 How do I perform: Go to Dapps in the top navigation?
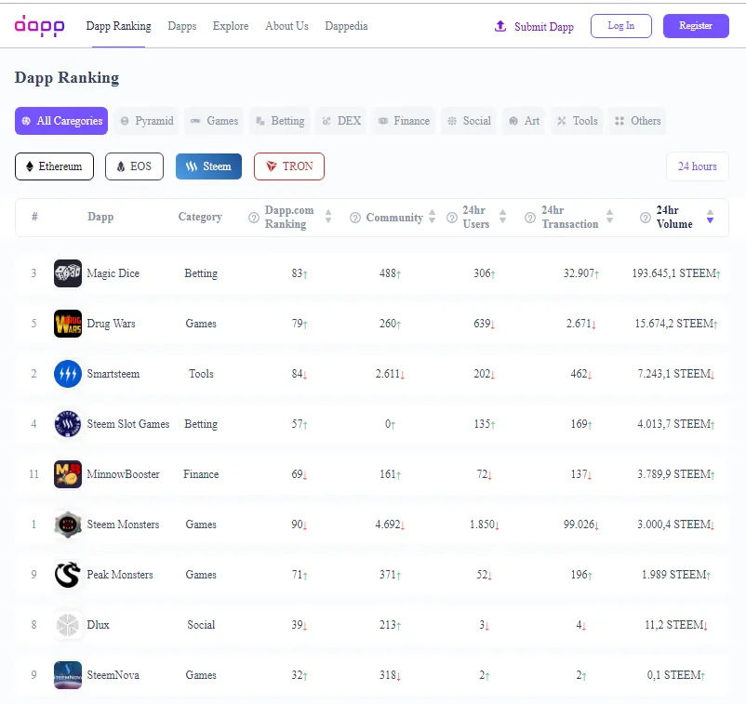[182, 26]
